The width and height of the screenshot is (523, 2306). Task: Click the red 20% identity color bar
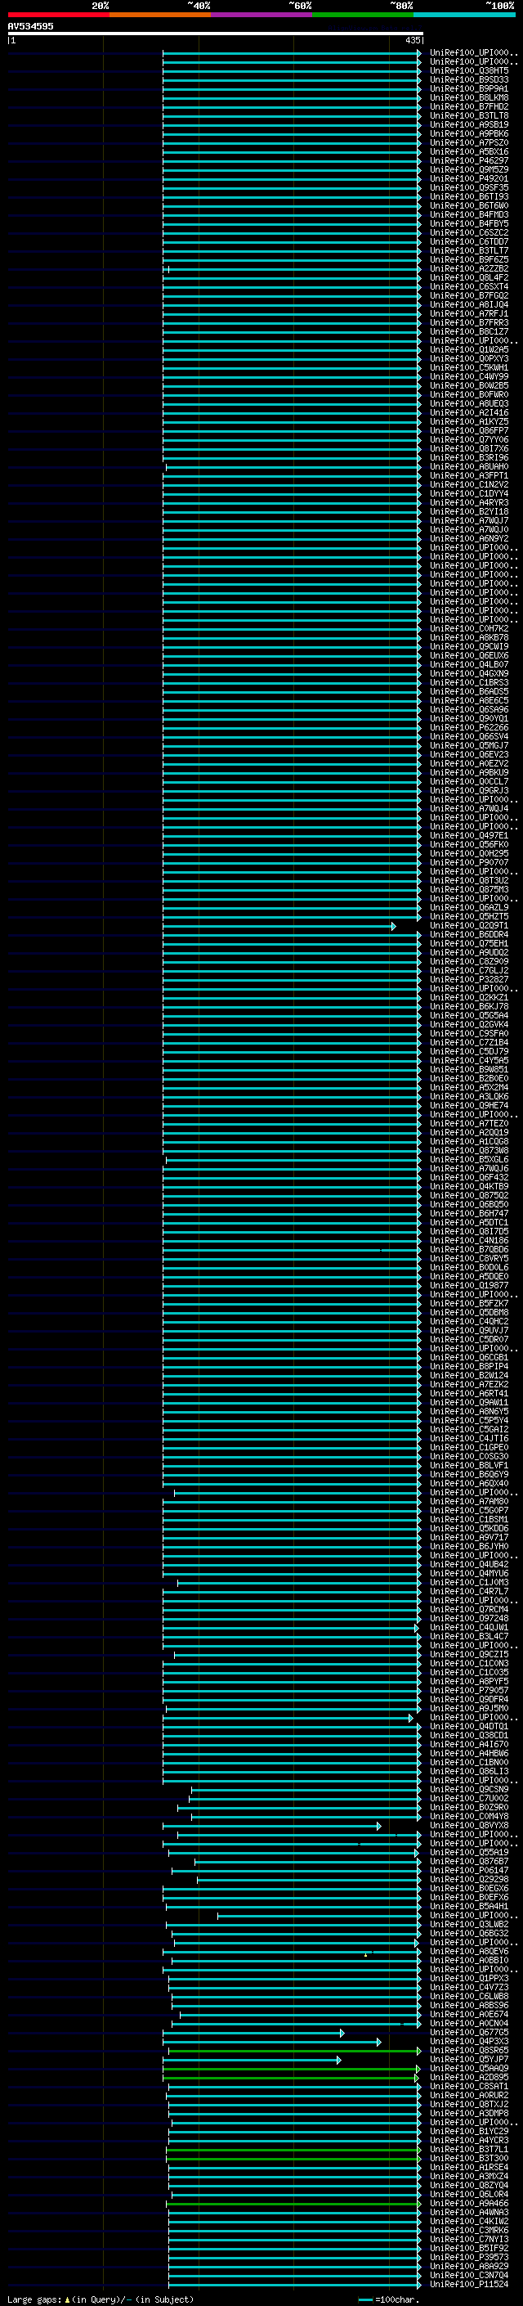[58, 15]
